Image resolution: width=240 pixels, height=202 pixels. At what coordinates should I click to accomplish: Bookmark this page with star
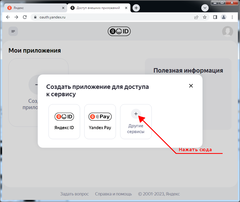205,17
